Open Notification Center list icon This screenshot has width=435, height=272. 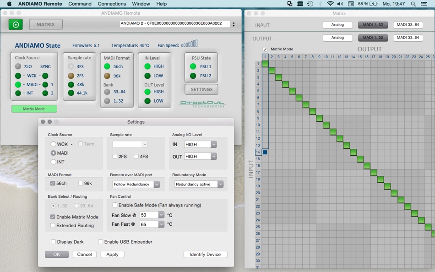click(424, 4)
